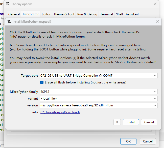The image size is (164, 148).
Task: Switch to the Interpreter tab
Action: click(31, 14)
